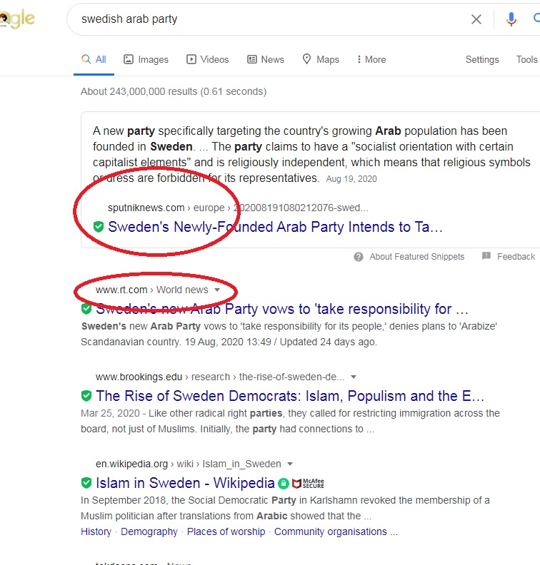Open Sweden's Newly-Founded Arab Party link
The height and width of the screenshot is (565, 540).
[x=275, y=227]
